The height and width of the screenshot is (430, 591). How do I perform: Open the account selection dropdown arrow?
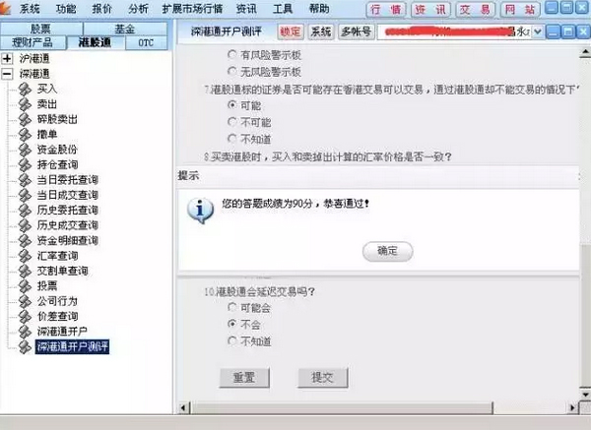538,32
